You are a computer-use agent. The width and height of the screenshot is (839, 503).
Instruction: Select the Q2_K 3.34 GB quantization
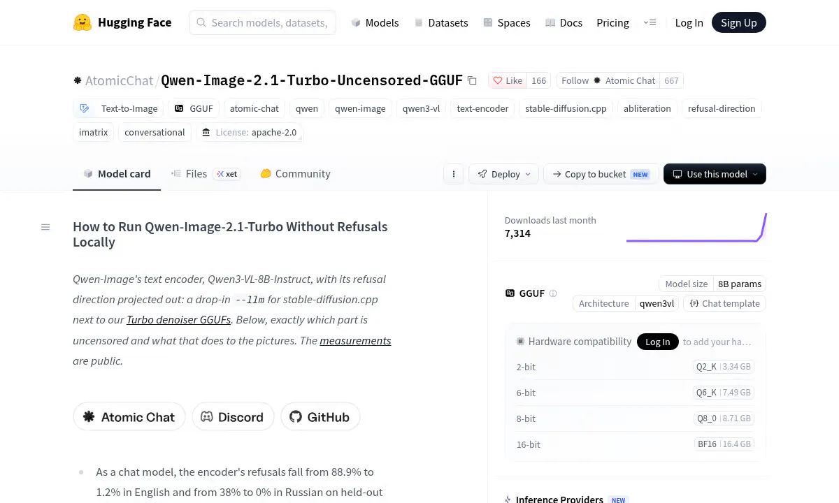pos(723,367)
